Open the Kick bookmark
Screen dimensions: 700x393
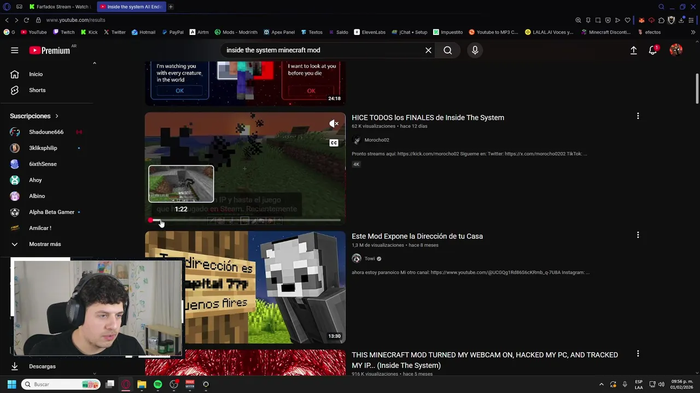89,32
